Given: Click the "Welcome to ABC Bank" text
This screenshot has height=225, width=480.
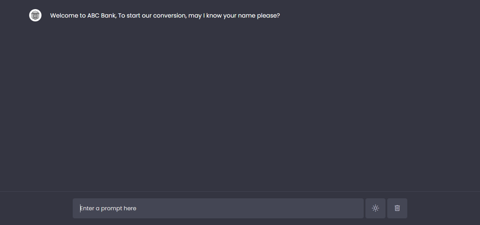Looking at the screenshot, I should tap(83, 16).
